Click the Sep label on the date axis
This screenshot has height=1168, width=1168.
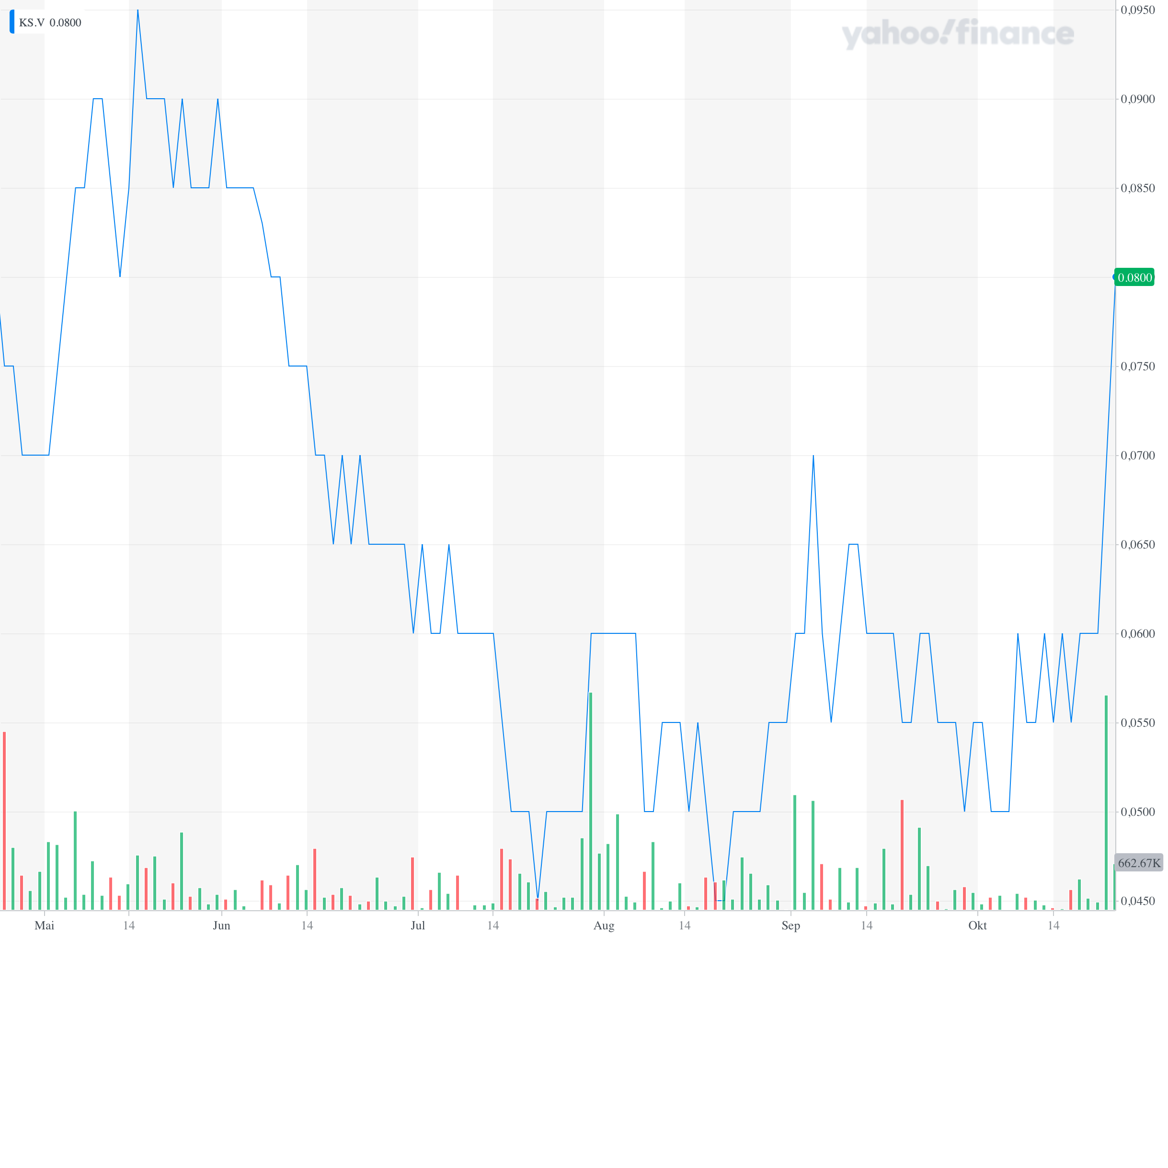point(790,926)
